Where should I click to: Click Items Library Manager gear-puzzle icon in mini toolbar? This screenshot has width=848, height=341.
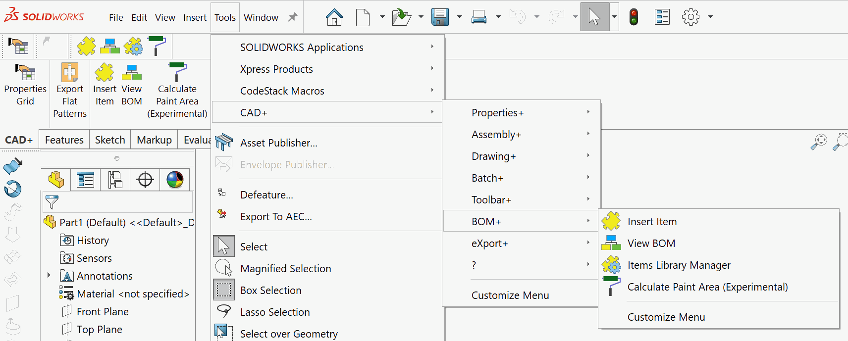coord(133,46)
